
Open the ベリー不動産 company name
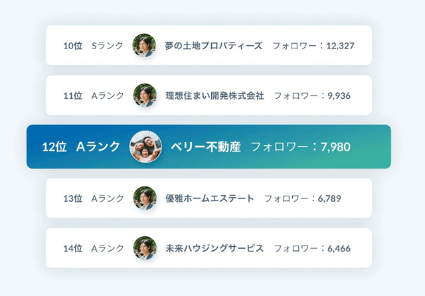tap(206, 147)
